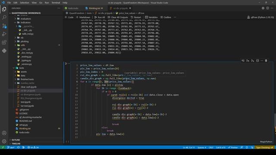Viewport: 276px width, 155px height.
Task: Open README.md in explorer
Action: click(25, 121)
